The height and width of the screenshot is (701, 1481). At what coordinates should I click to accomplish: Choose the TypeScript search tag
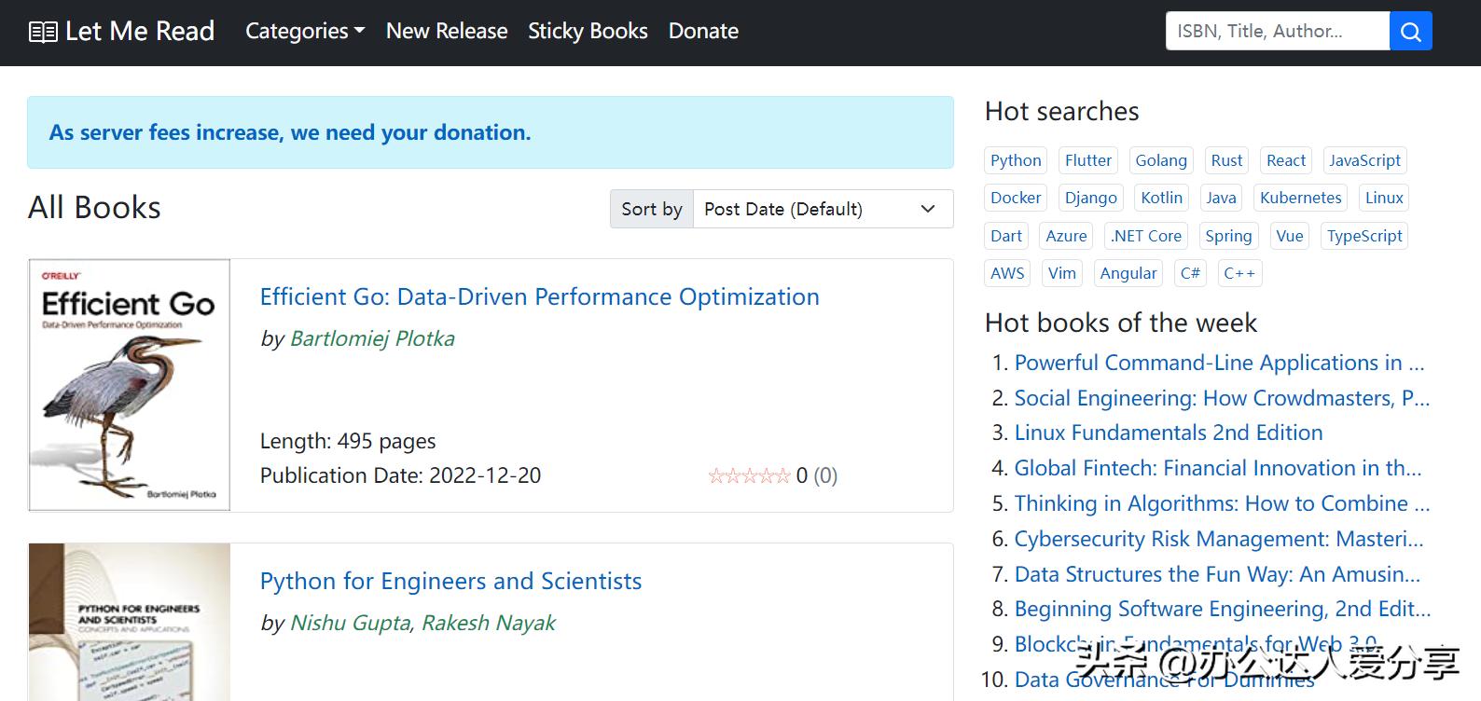click(1364, 236)
